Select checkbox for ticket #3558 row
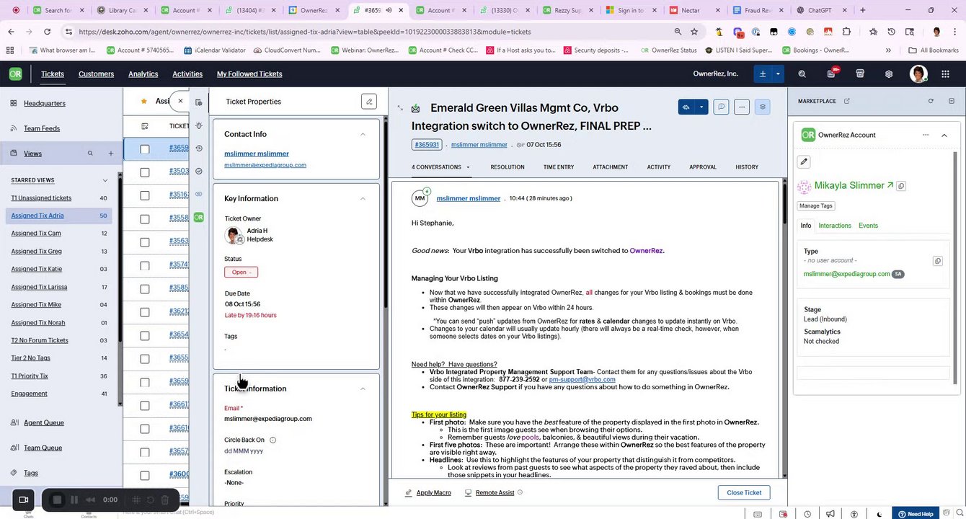The height and width of the screenshot is (519, 966). pos(145,218)
